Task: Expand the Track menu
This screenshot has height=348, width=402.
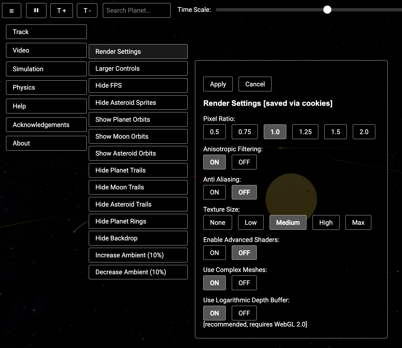Action: (x=46, y=32)
